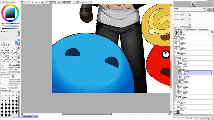This screenshot has height=120, width=214.
Task: Enable Preserve Opacity checkbox above layers
Action: click(x=174, y=29)
